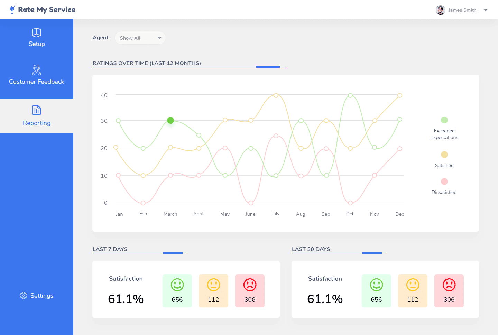Select the Reporting chart document icon
Image resolution: width=498 pixels, height=335 pixels.
click(36, 110)
